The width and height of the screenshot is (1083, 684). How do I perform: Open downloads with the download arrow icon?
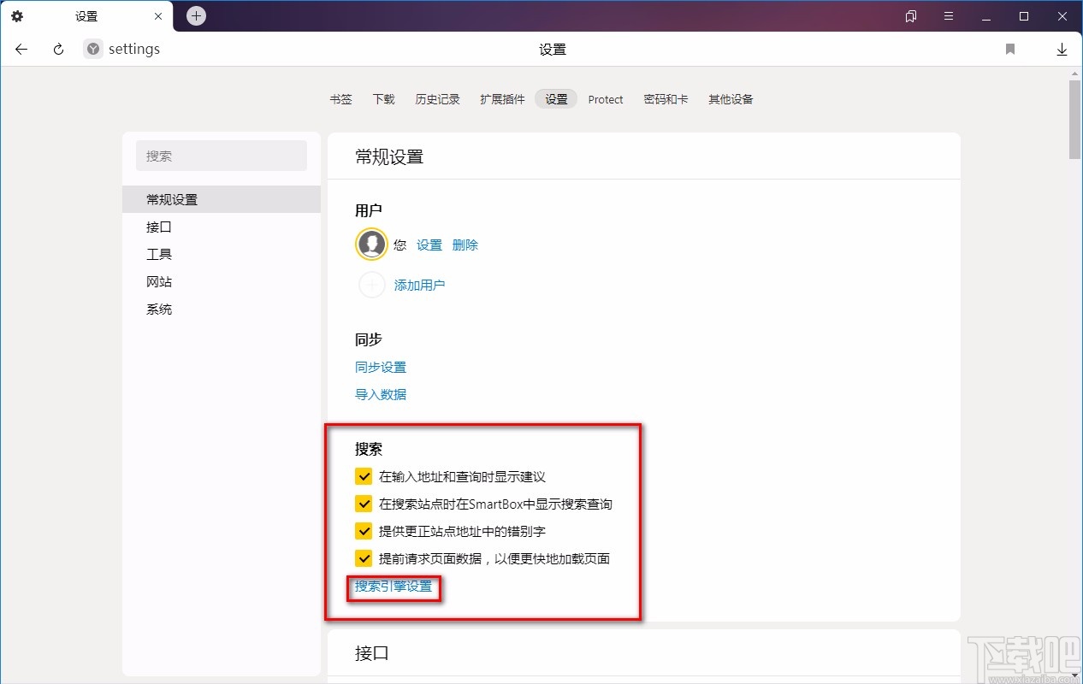1062,49
